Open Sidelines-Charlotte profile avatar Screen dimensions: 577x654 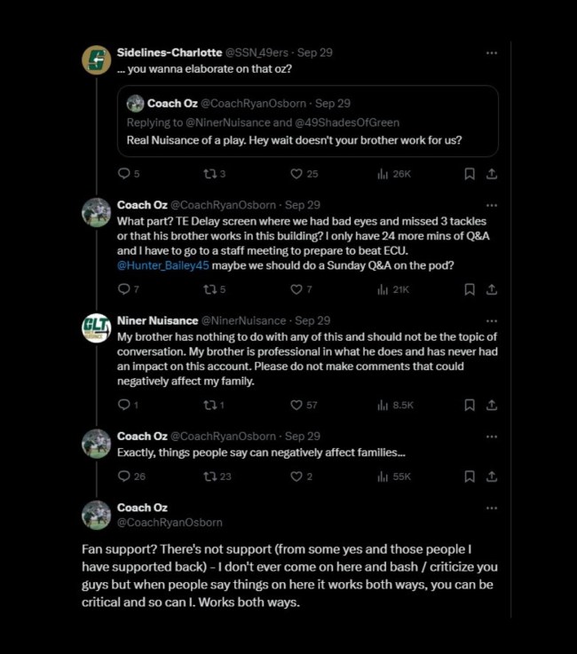click(x=96, y=60)
